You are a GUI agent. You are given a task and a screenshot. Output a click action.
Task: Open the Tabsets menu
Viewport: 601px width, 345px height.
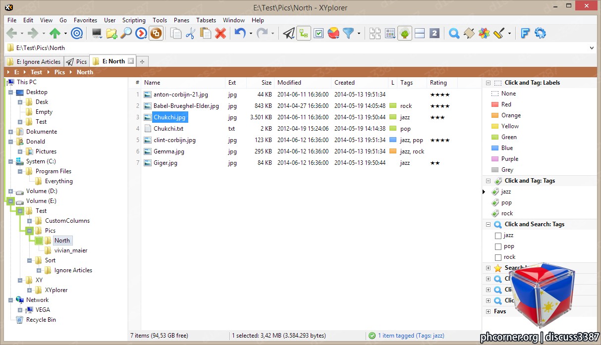click(x=206, y=20)
